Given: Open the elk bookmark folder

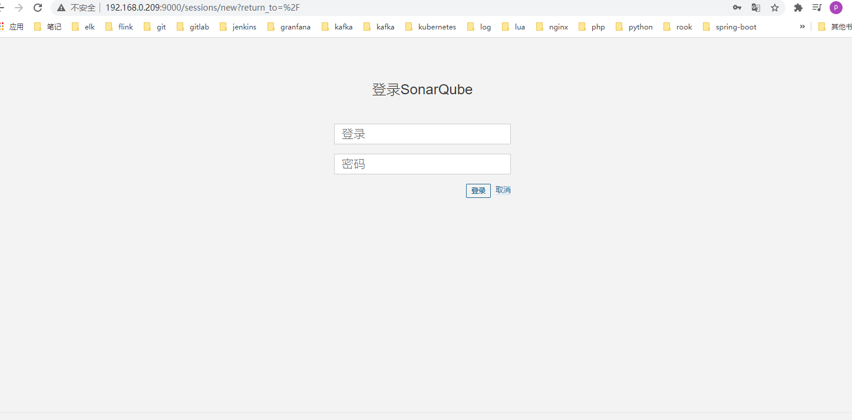Looking at the screenshot, I should pyautogui.click(x=83, y=27).
